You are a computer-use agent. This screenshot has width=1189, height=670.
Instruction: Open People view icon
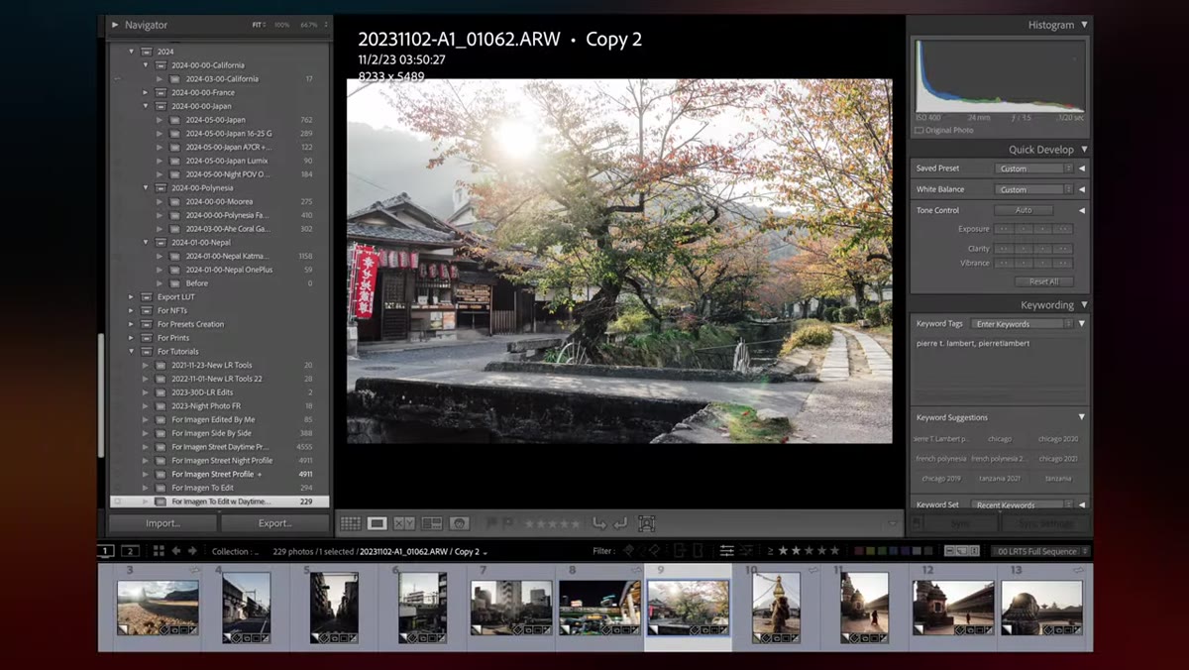coord(459,523)
